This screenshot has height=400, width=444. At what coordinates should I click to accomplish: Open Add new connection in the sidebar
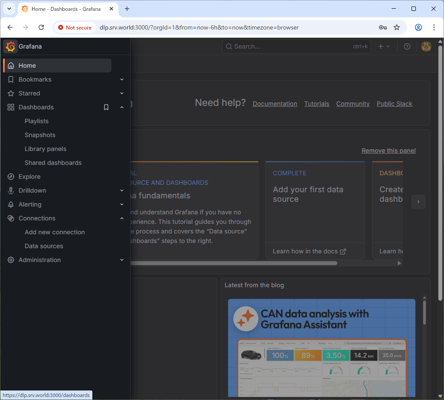[x=55, y=232]
